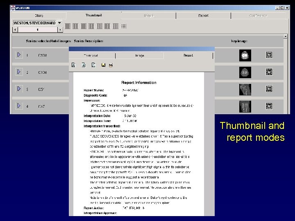Click the 'Series selected/total images' column header
295x221 pixels.
coord(48,41)
